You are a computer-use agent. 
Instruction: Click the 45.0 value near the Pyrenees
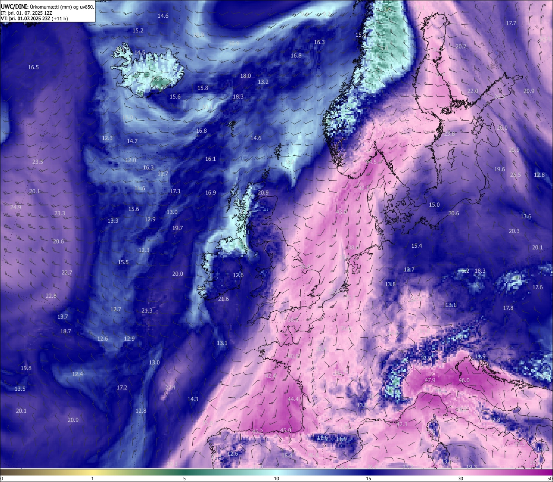(286, 431)
